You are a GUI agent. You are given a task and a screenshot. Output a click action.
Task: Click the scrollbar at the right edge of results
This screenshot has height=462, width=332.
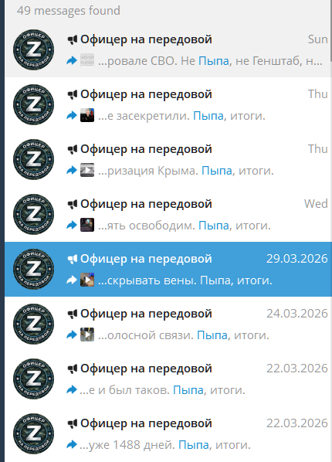[330, 29]
